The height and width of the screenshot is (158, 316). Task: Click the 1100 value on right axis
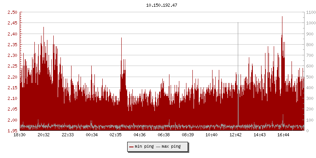310,12
